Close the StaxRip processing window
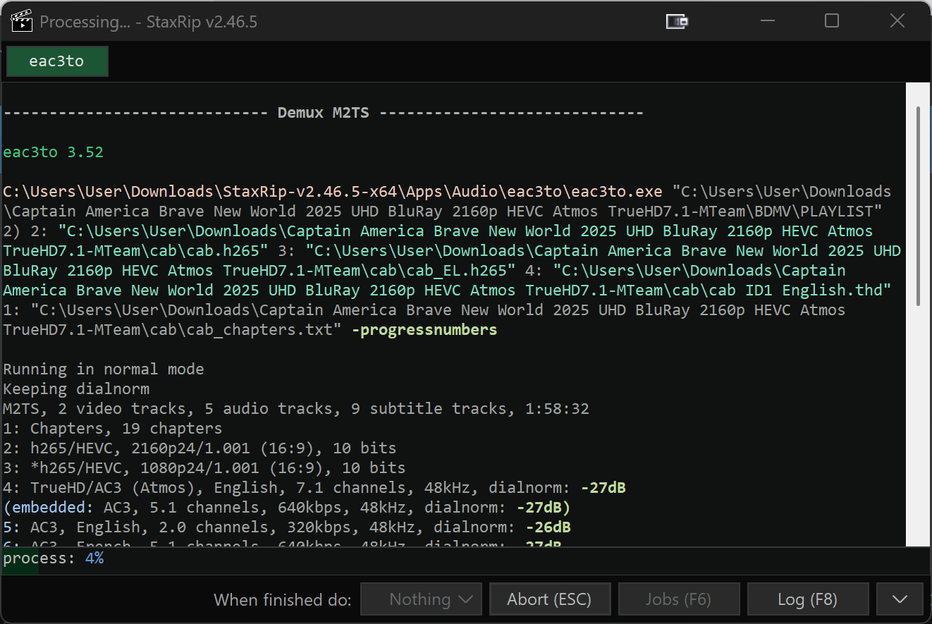932x624 pixels. [897, 21]
